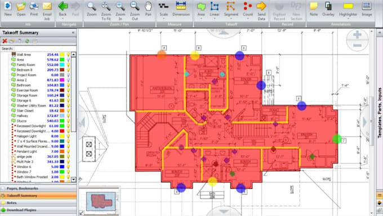The height and width of the screenshot is (216, 383).
Task: Collapse the Takeoff Summary panel chevron
Action: tap(73, 33)
